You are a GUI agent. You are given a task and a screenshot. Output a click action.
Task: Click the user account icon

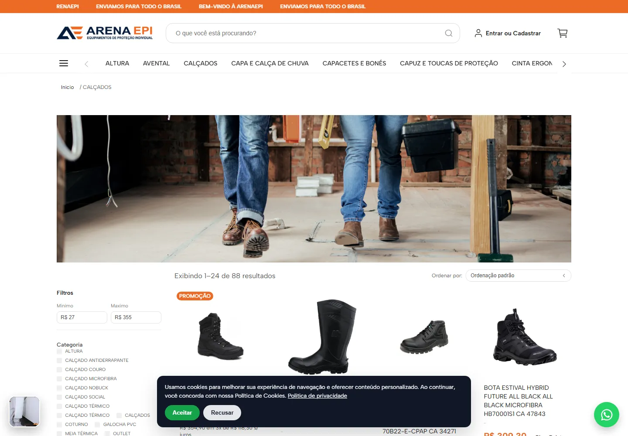tap(478, 33)
